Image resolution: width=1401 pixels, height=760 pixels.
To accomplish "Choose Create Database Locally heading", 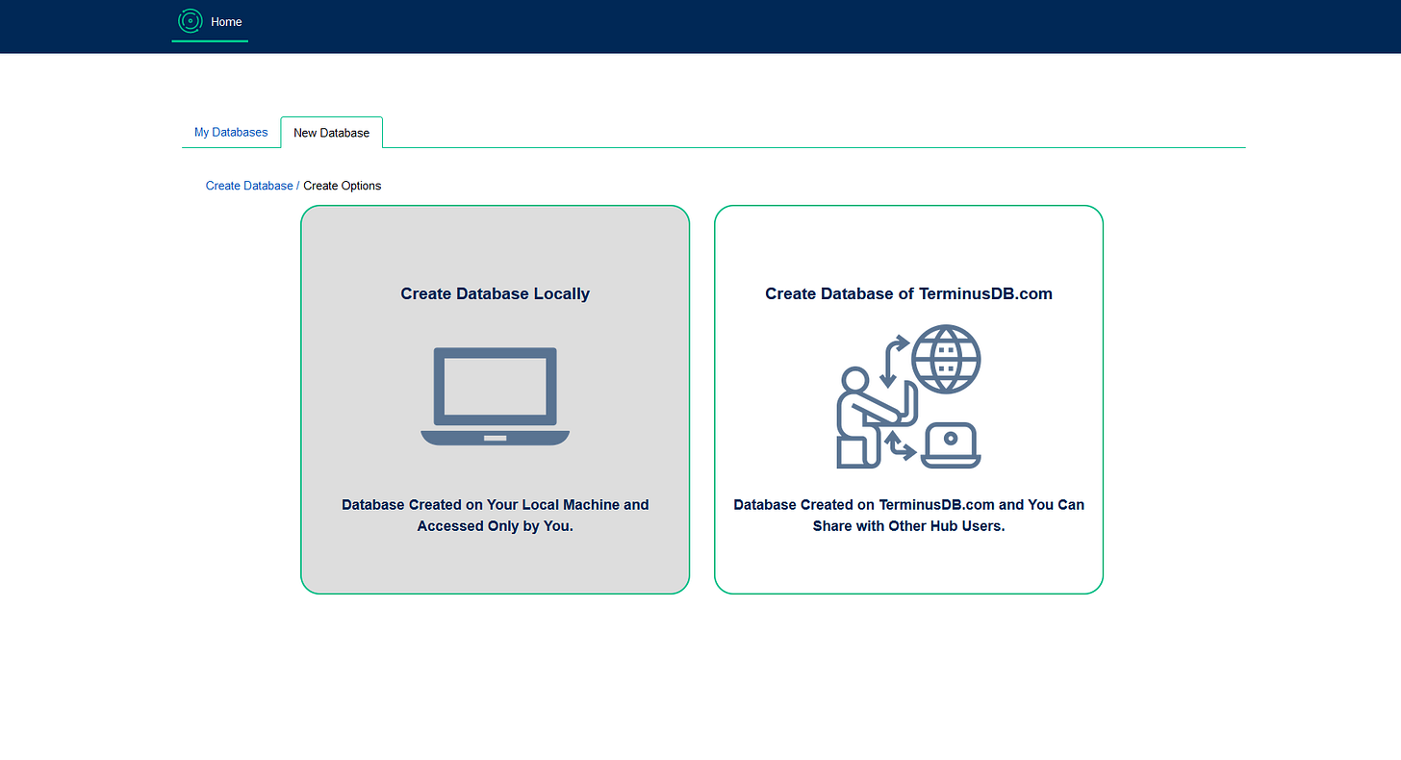I will (496, 293).
